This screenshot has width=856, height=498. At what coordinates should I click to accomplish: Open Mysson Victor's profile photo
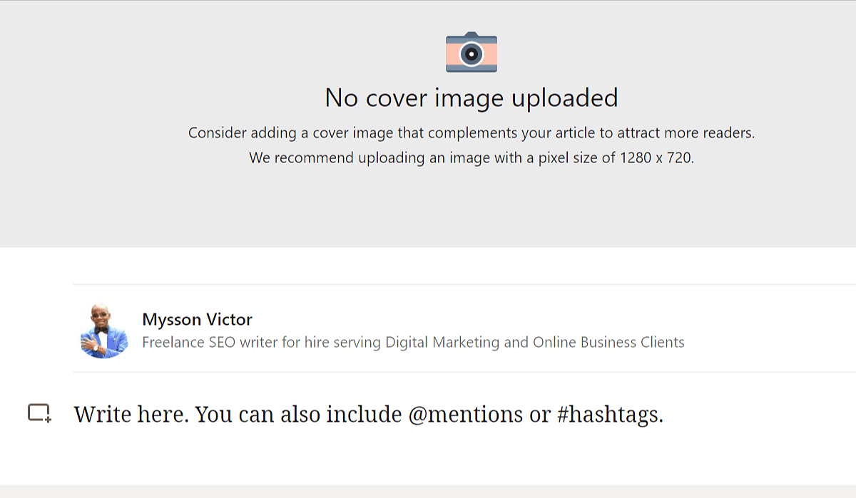pyautogui.click(x=104, y=331)
